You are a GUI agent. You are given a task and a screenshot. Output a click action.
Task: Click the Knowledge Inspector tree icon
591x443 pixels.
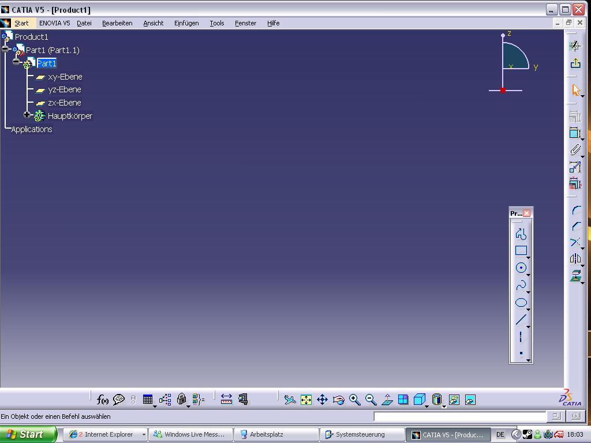(x=164, y=399)
